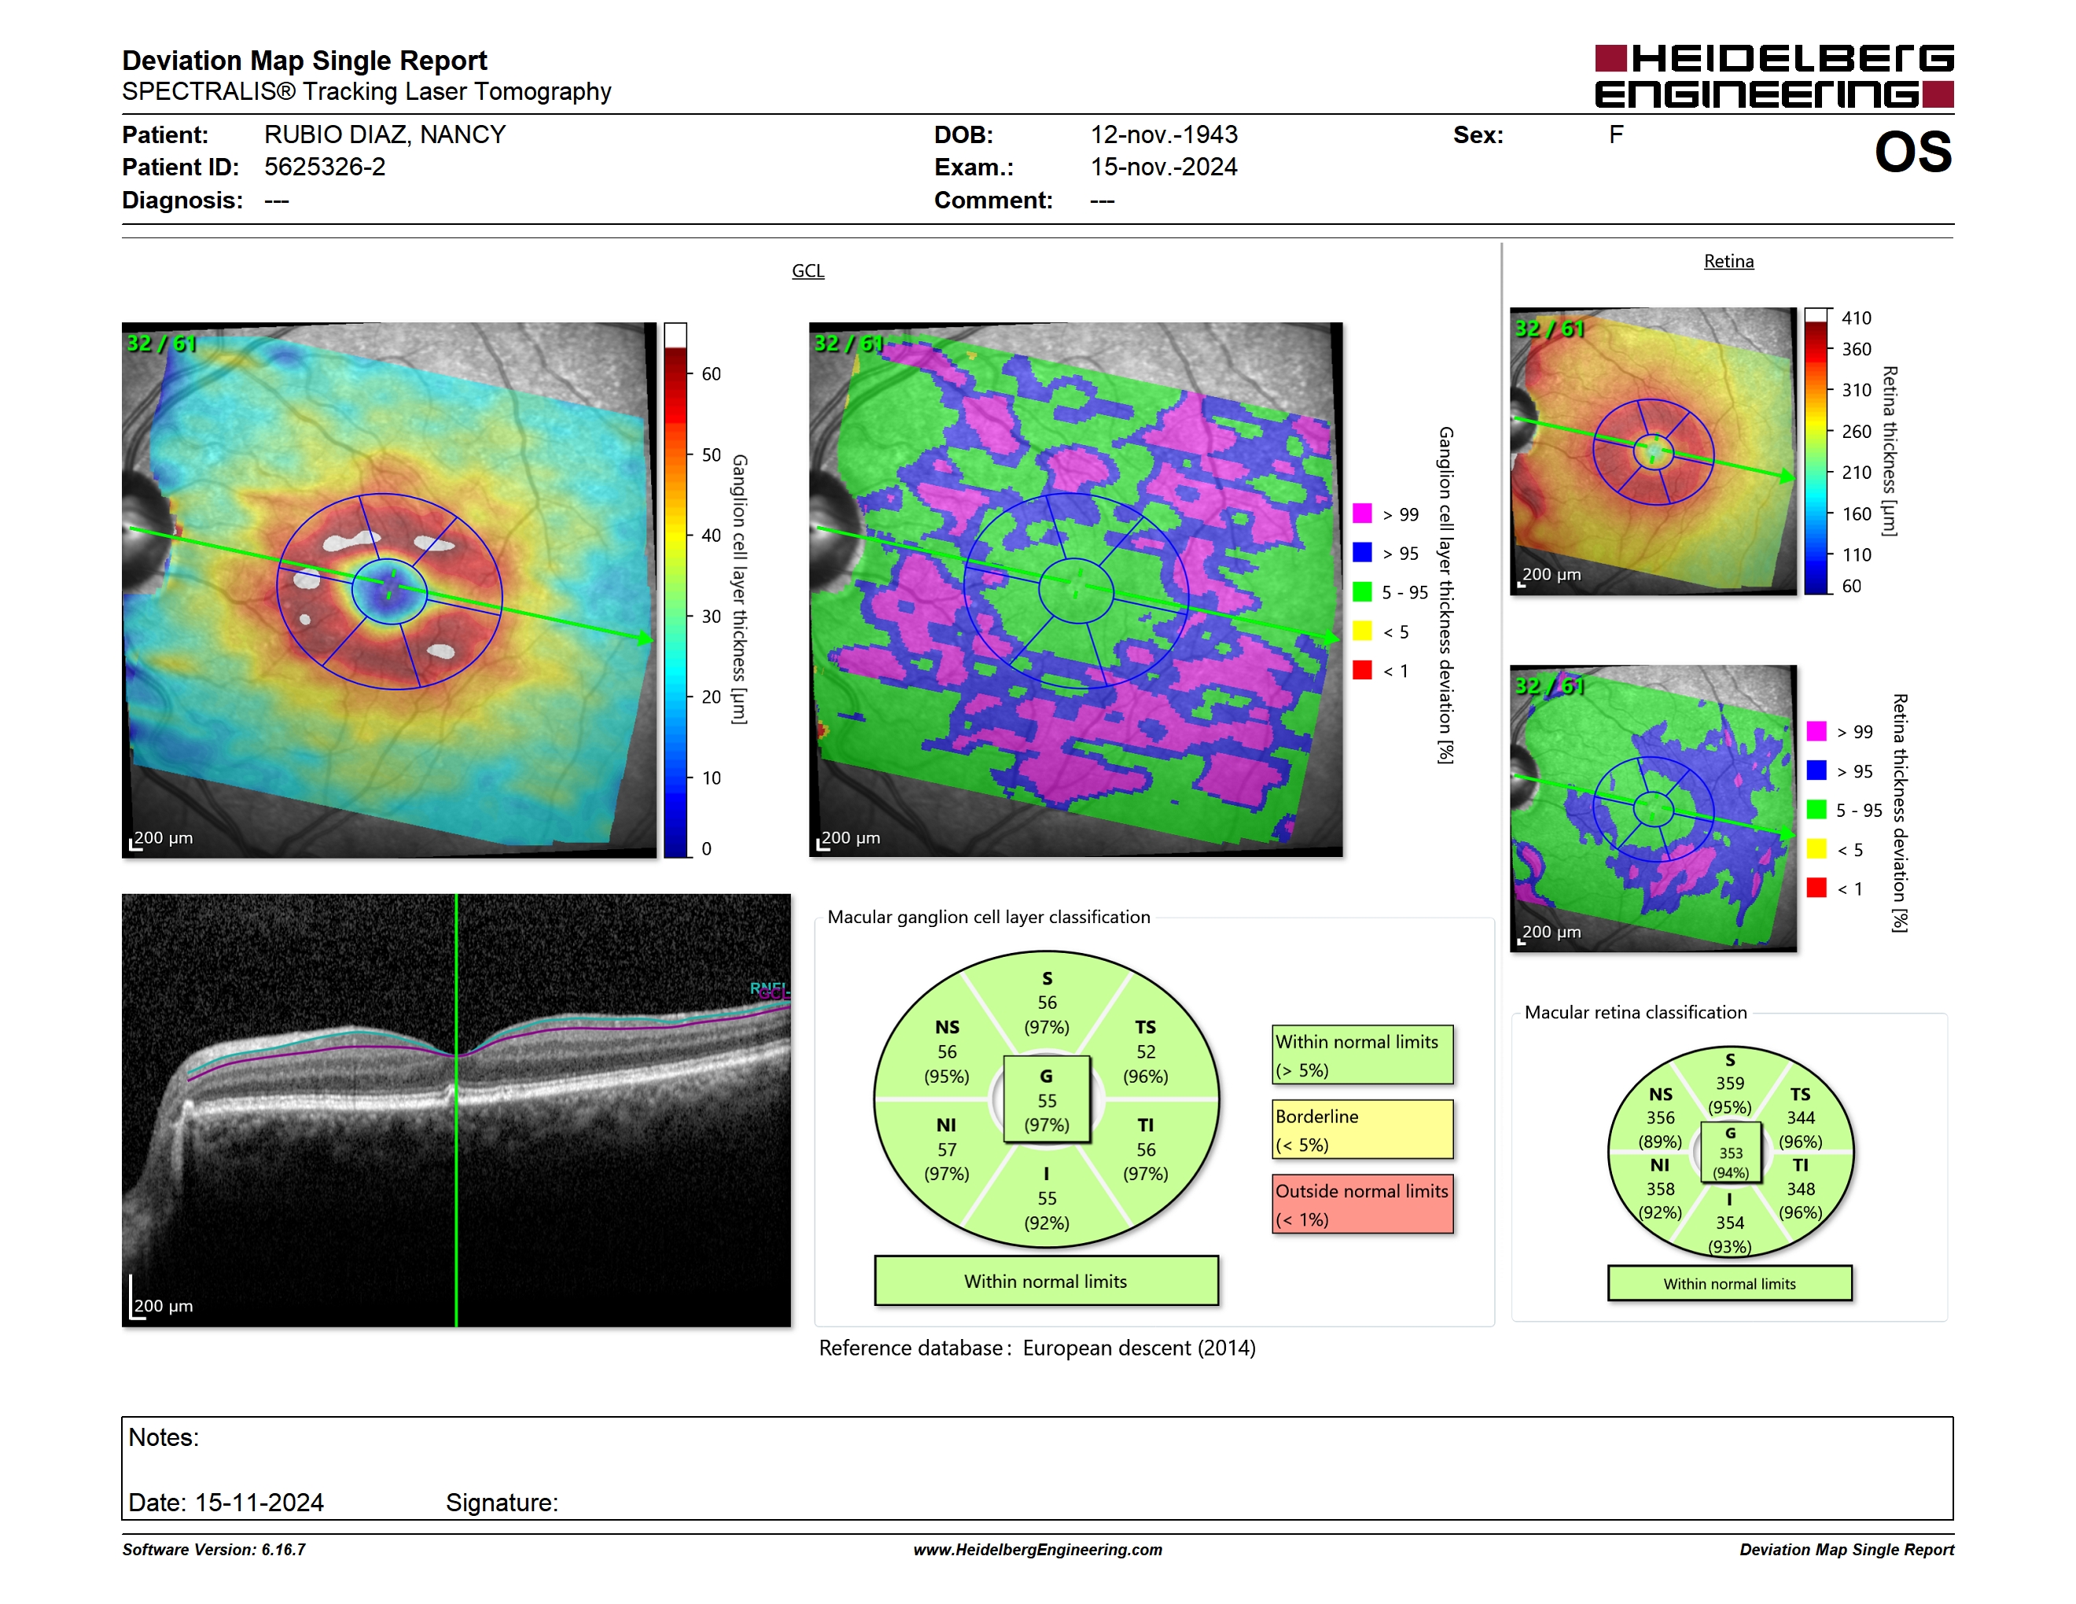This screenshot has width=2076, height=1604.
Task: Open the GCL thickness color map image
Action: click(388, 590)
